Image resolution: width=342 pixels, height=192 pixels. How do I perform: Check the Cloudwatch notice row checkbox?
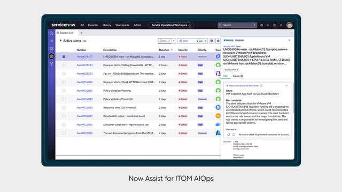pos(64,116)
